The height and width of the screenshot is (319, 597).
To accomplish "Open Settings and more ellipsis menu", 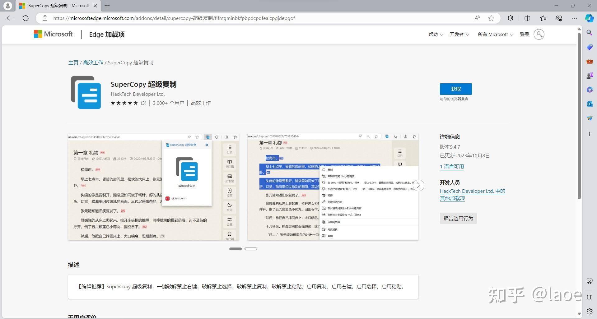I will [575, 18].
